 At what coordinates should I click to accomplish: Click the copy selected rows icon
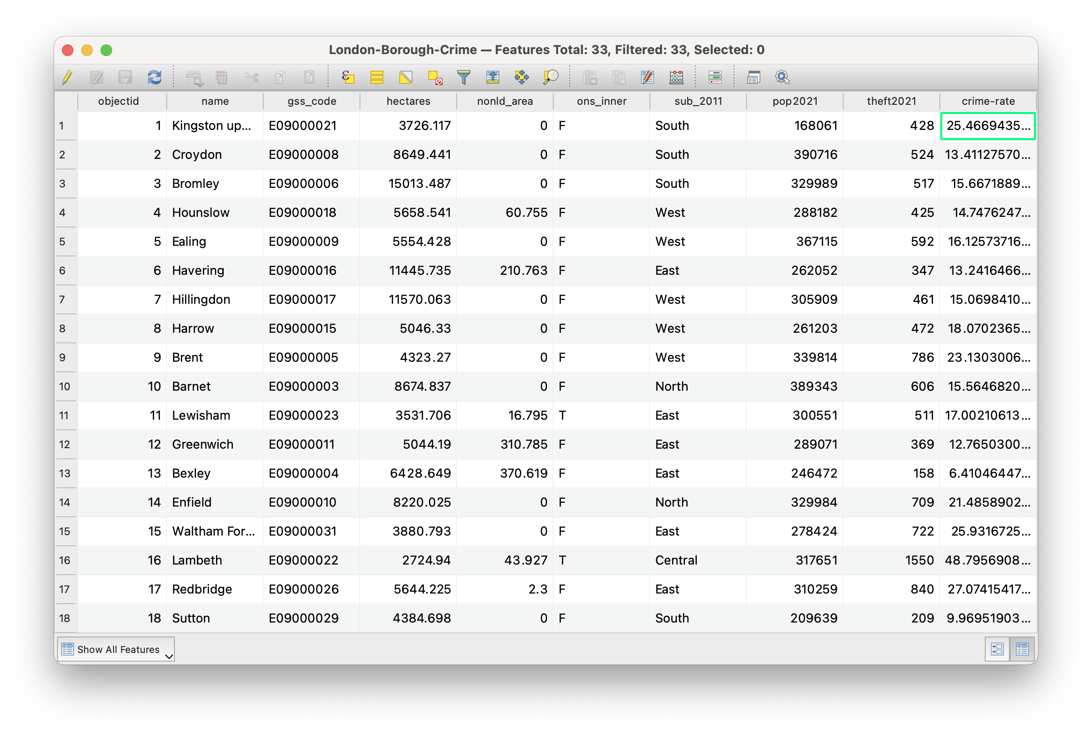tap(280, 77)
